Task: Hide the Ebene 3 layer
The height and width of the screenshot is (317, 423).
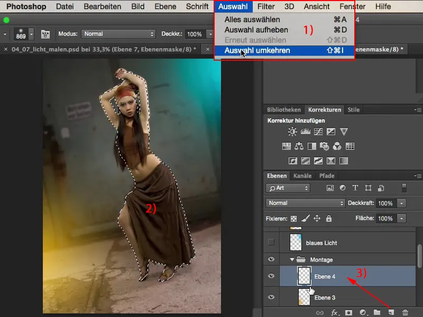Action: (271, 297)
